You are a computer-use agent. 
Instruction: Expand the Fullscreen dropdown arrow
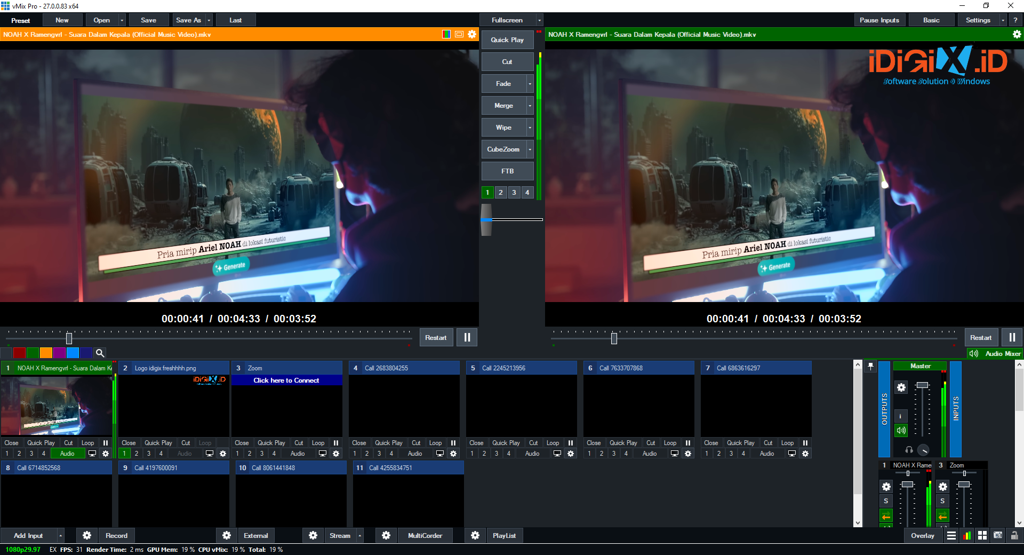pyautogui.click(x=539, y=20)
